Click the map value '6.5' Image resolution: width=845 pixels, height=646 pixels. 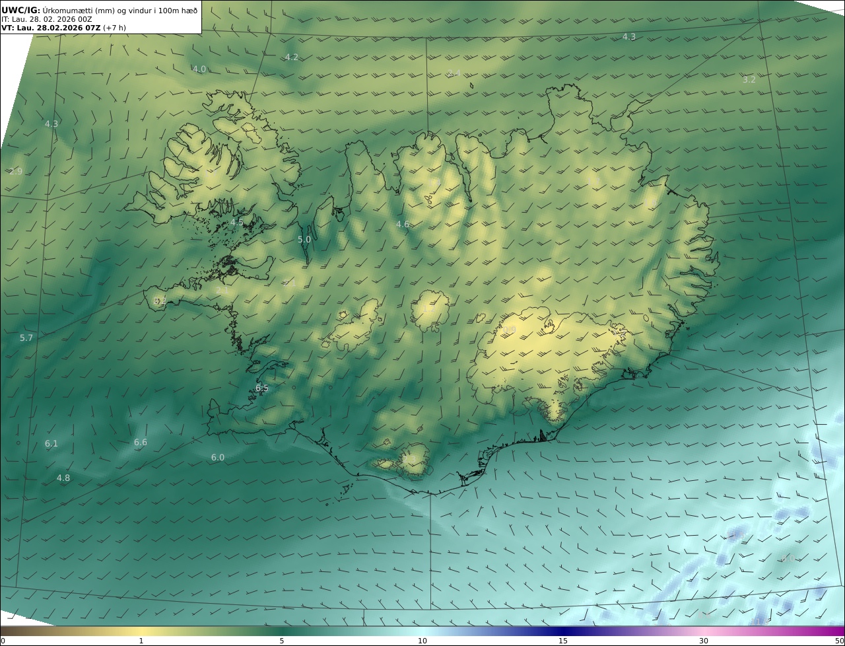pos(262,388)
